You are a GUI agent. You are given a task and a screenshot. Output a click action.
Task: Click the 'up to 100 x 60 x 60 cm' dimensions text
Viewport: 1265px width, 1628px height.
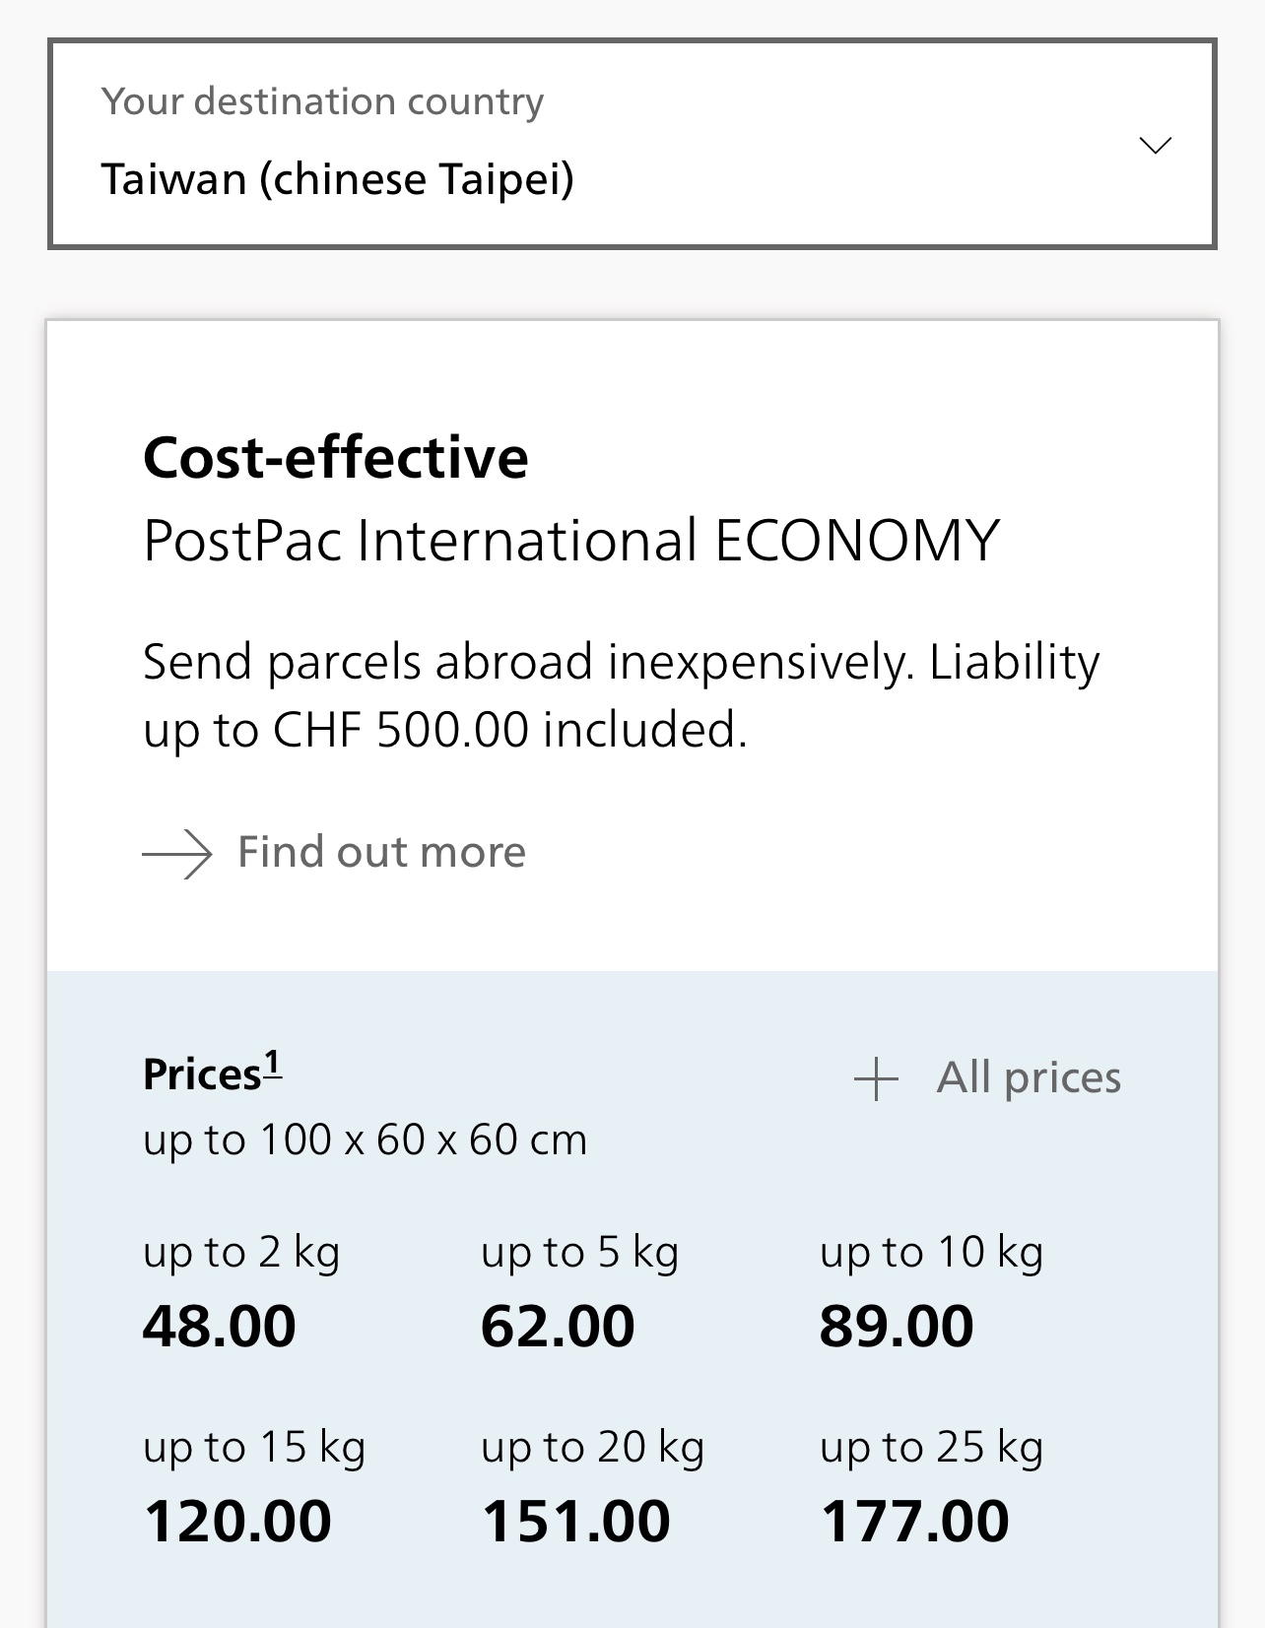pyautogui.click(x=365, y=1140)
